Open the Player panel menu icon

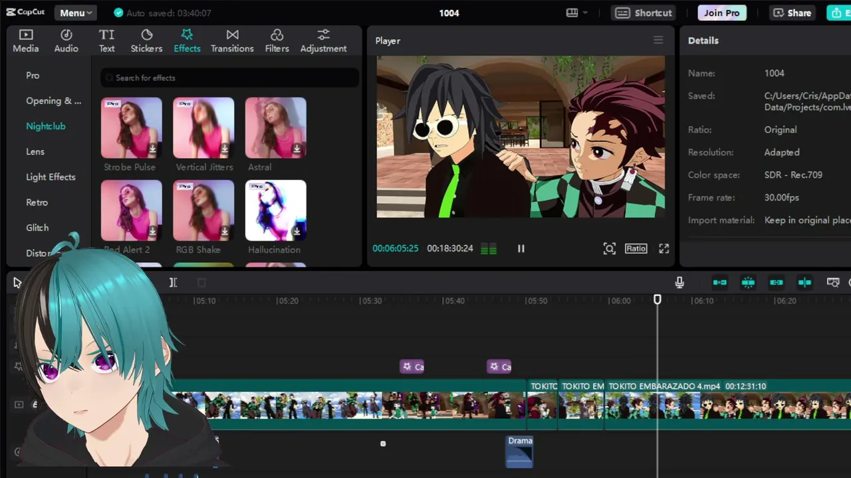(x=658, y=40)
